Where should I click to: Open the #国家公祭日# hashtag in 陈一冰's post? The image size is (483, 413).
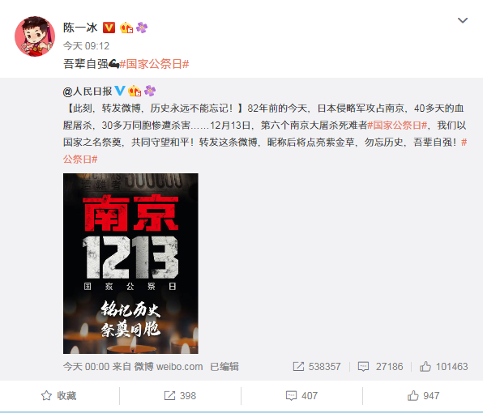[154, 64]
